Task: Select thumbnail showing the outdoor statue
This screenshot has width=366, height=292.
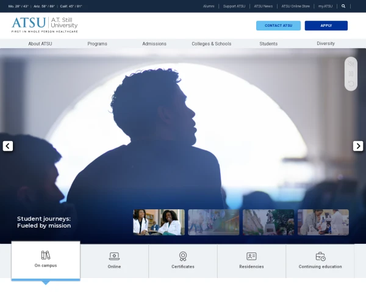Action: coord(268,222)
